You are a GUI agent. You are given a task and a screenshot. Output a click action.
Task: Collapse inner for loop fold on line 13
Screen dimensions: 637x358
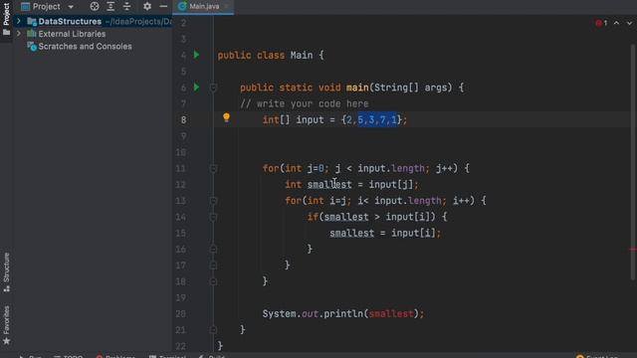[213, 201]
